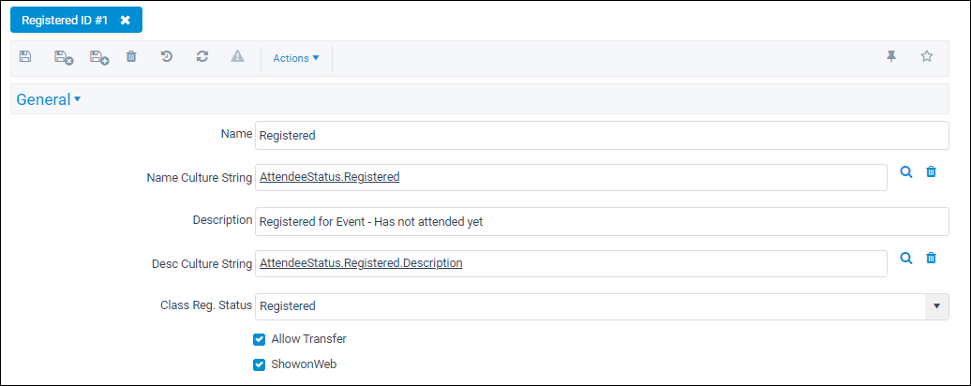
Task: Expand the Class Reg. Status dropdown arrow
Action: [x=936, y=306]
